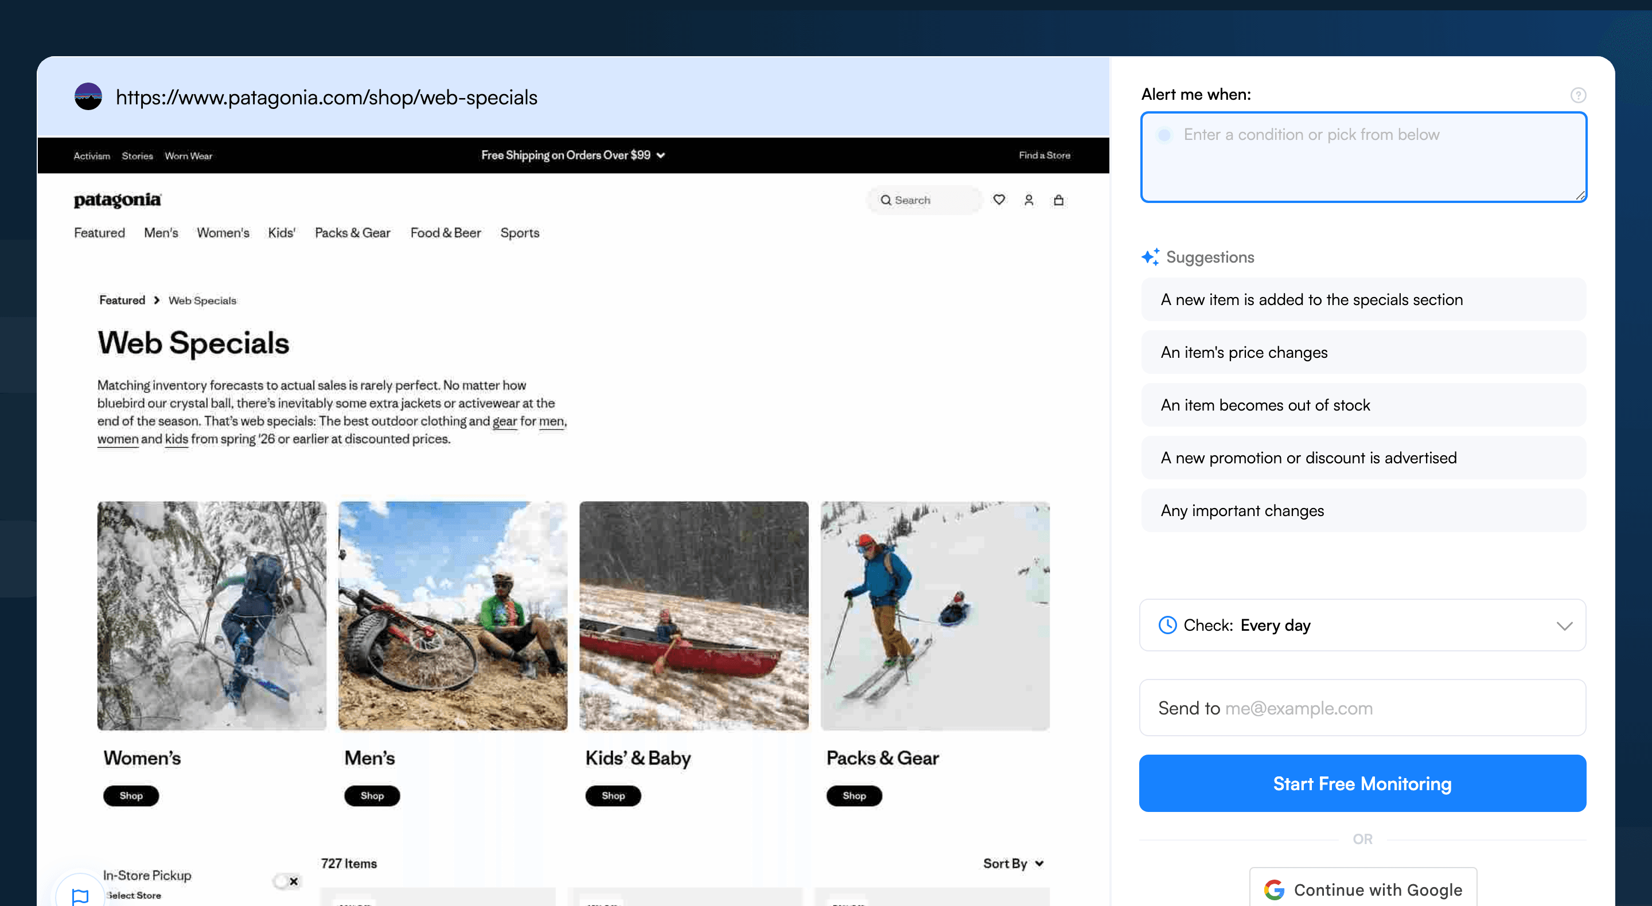Toggle the In-Store Pickup switch
This screenshot has width=1652, height=906.
coord(287,881)
